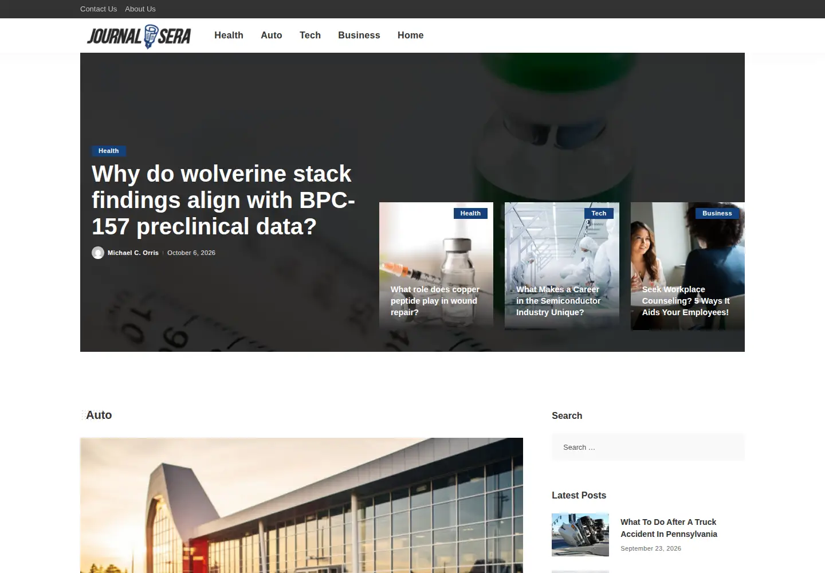Click Tech badge on semiconductor card

point(599,213)
